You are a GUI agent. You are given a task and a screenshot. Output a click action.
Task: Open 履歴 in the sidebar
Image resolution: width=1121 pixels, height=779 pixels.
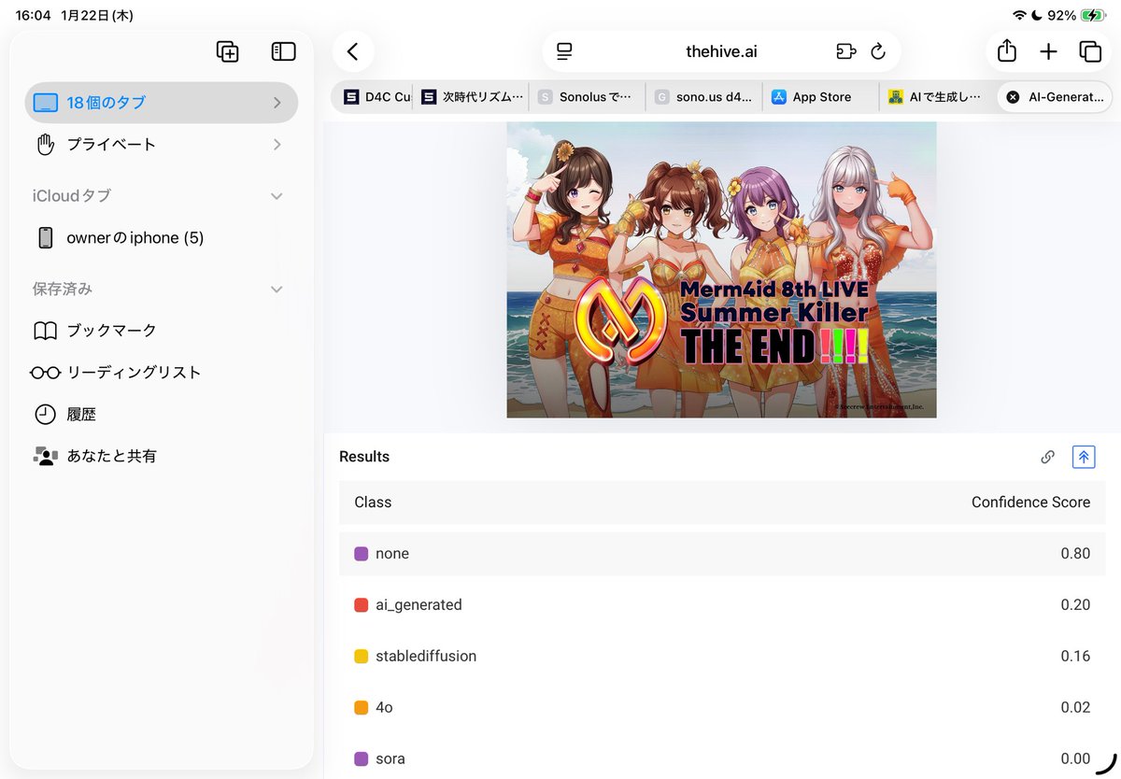(162, 415)
